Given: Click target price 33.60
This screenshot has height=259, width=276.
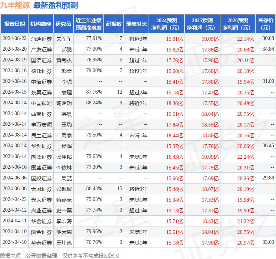Looking at the screenshot, I should click(268, 242).
